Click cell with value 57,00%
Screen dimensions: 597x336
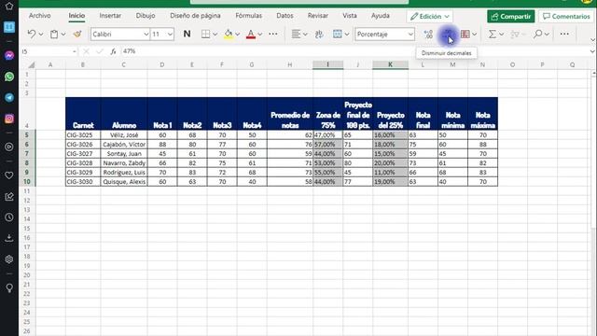(327, 145)
